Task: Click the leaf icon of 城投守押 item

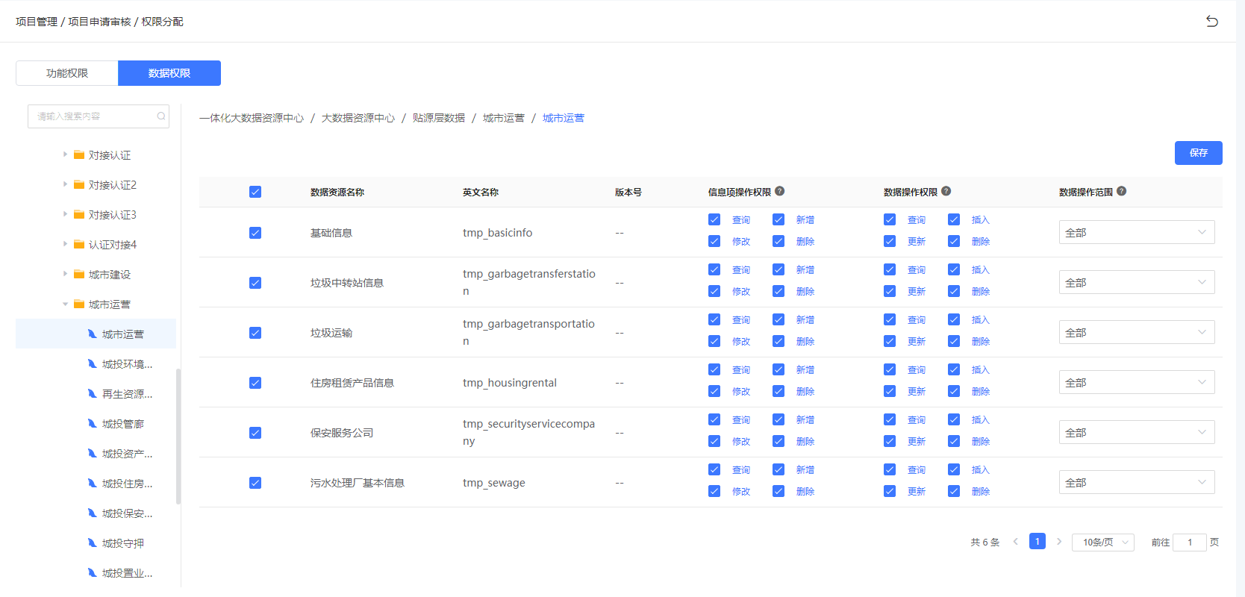Action: (x=93, y=543)
